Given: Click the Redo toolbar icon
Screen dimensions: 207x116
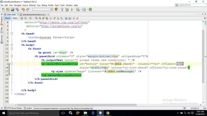Looking at the screenshot, I should pos(28,9).
